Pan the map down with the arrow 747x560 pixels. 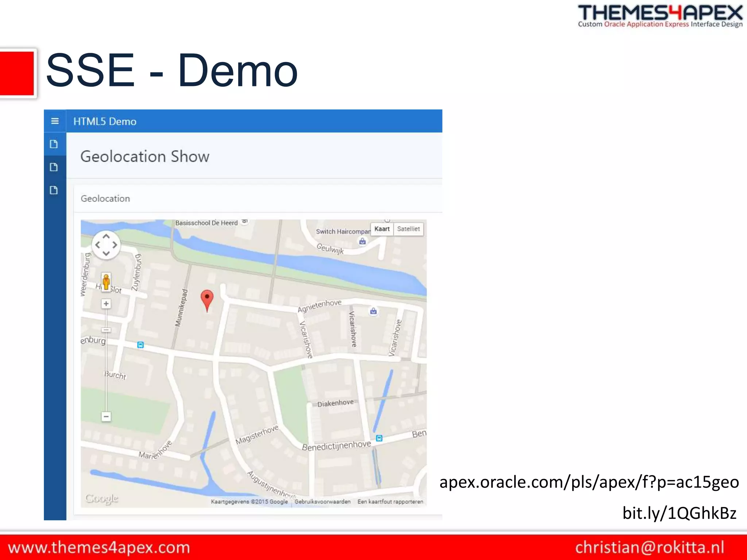point(106,253)
